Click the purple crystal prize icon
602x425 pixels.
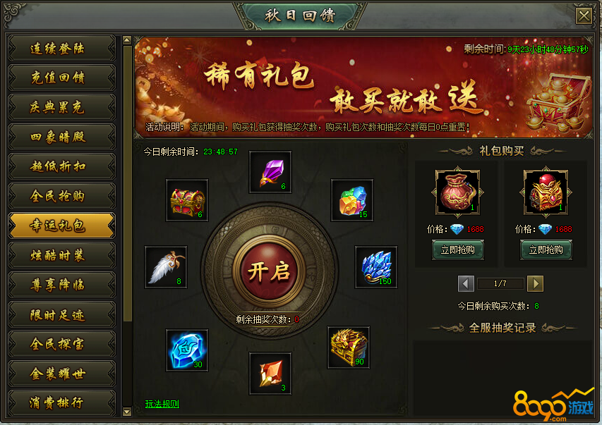(x=270, y=172)
